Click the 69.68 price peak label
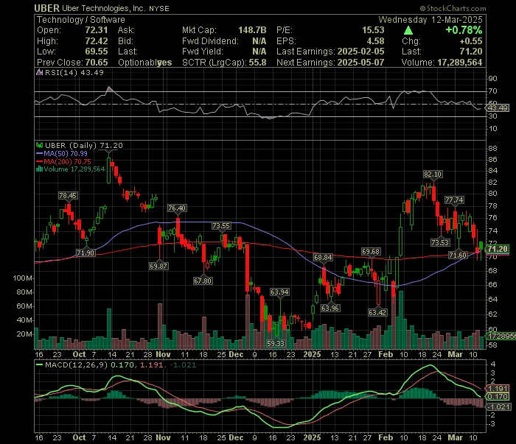Viewport: 516px width, 444px height. [x=371, y=251]
